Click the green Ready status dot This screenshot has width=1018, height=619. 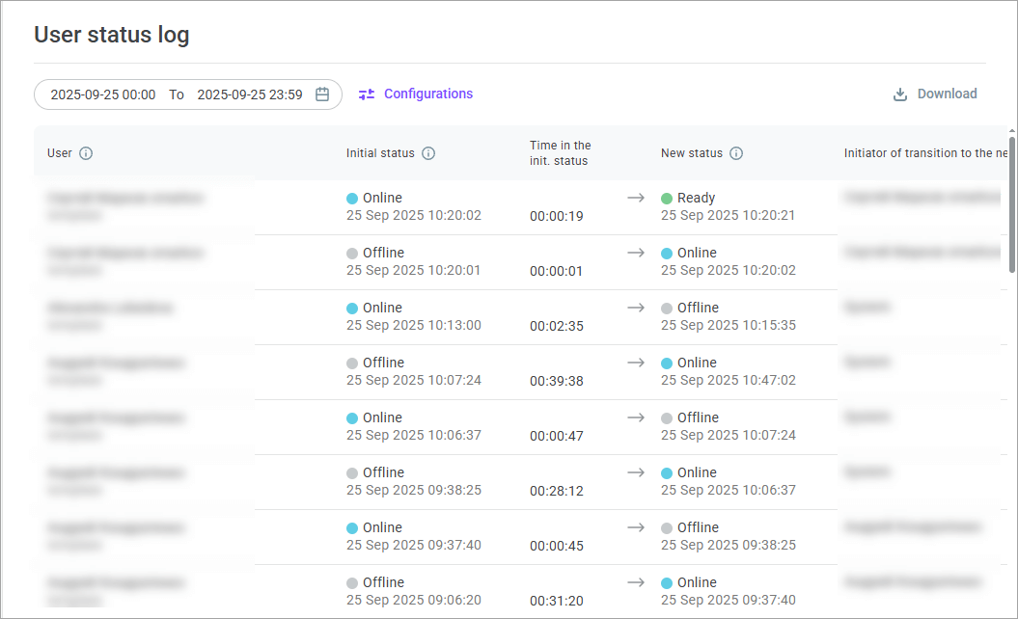click(x=667, y=199)
